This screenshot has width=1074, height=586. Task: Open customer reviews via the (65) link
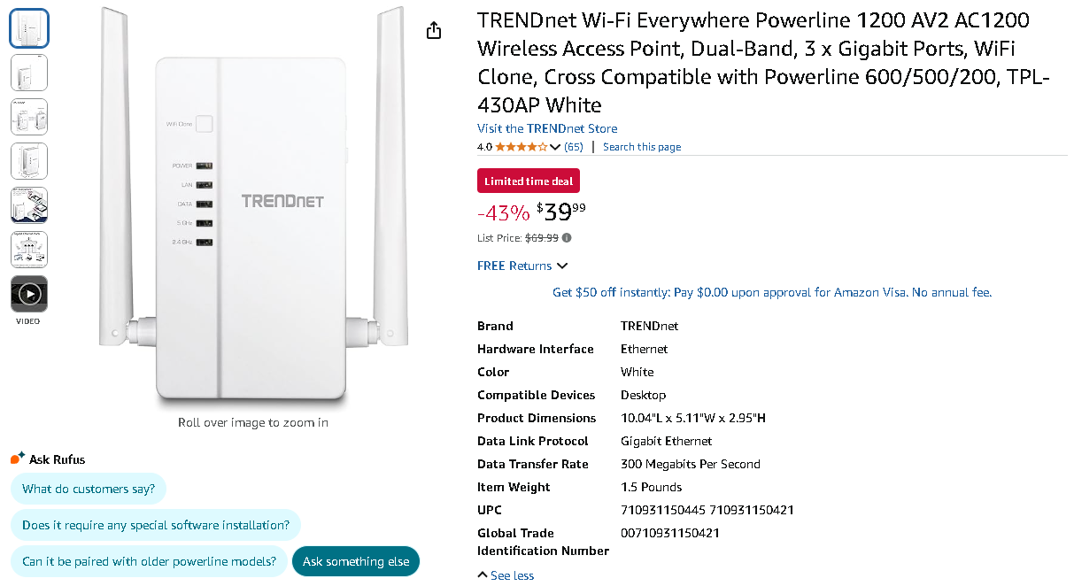(573, 146)
